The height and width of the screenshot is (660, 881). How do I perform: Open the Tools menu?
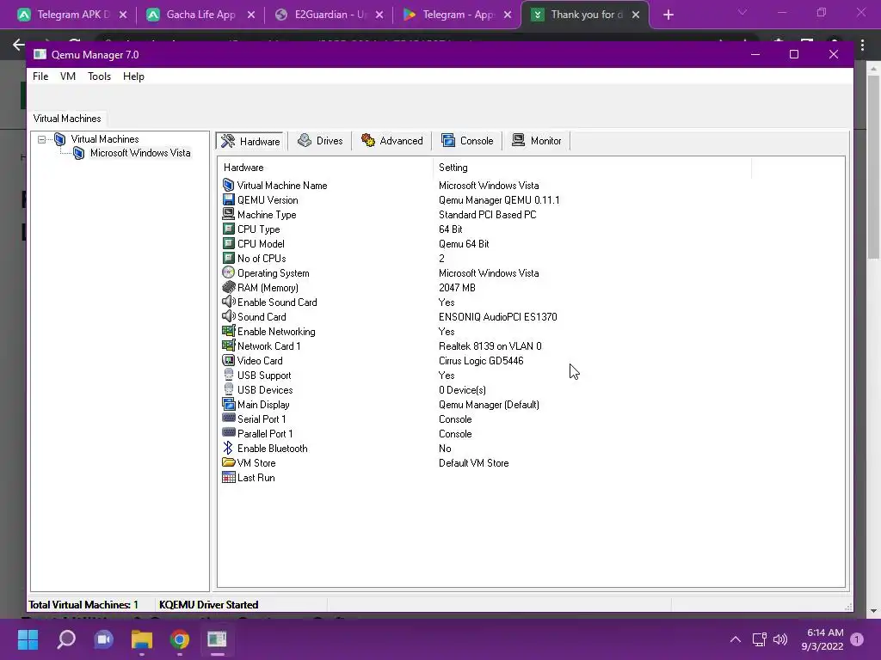pos(100,76)
